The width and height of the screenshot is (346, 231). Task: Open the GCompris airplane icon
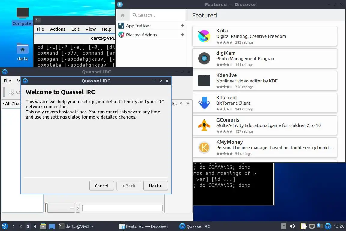pos(204,125)
